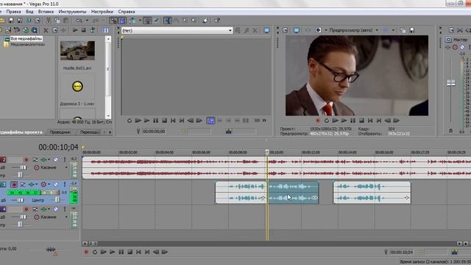Click the bottom transport Loop Playback icon
The height and width of the screenshot is (265, 471).
95,252
